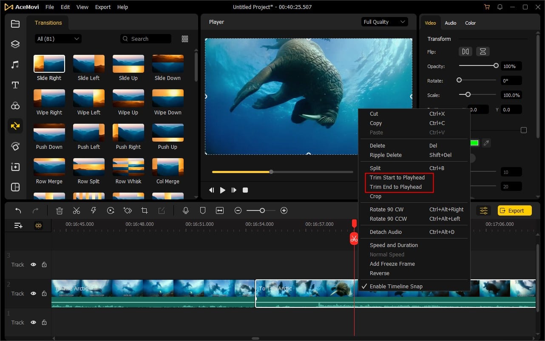Screen dimensions: 545x341
Task: Add a keyframe with the diamond icon
Action: [x=127, y=210]
